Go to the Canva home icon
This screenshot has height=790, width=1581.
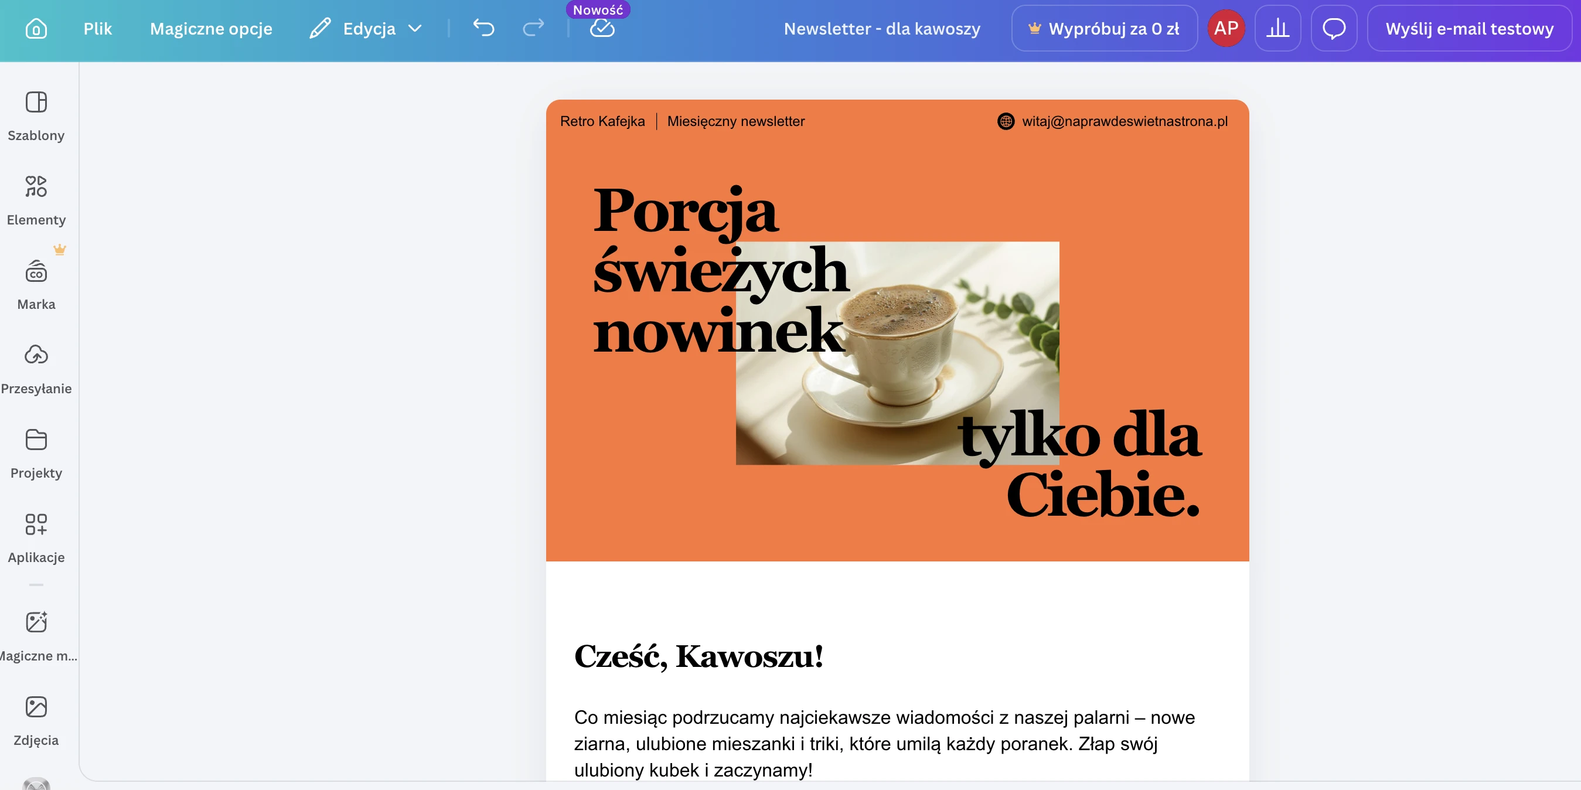[36, 28]
